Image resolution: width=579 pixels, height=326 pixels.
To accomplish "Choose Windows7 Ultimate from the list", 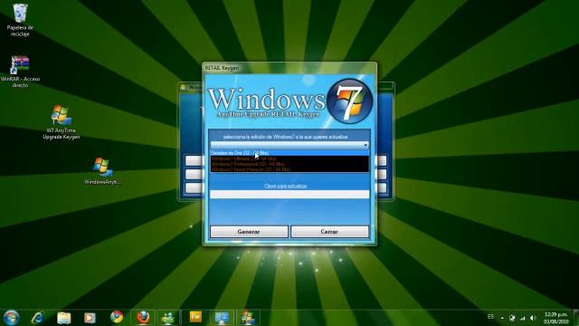I will 289,158.
